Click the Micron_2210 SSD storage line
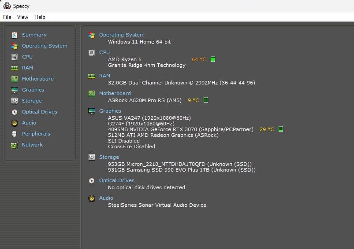This screenshot has height=249, width=354. (180, 164)
